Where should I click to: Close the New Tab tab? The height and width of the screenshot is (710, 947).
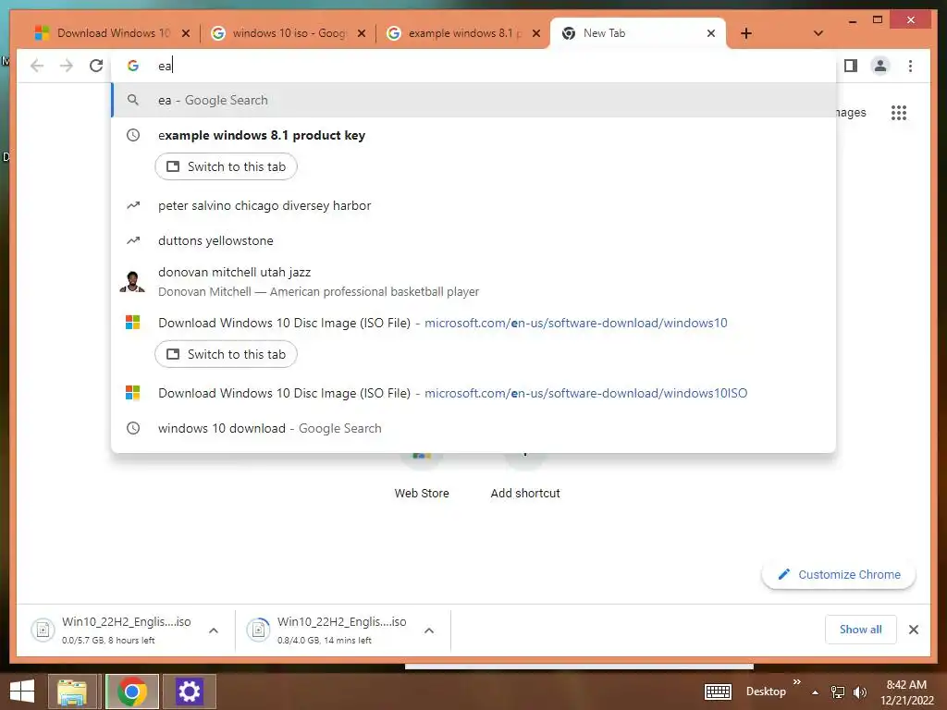click(711, 33)
